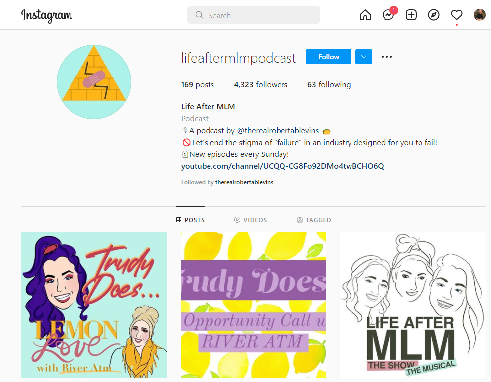This screenshot has height=382, width=491.
Task: View the 4,323 followers list
Action: click(x=261, y=85)
